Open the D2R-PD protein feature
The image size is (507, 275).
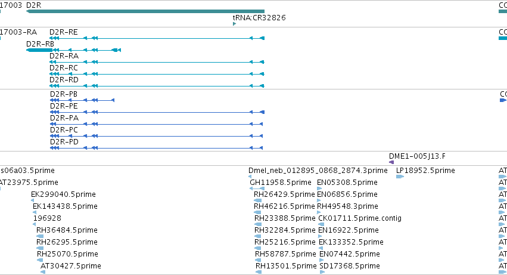pyautogui.click(x=157, y=148)
